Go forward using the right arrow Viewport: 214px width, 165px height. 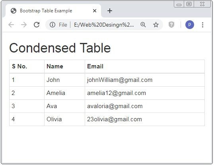point(24,25)
